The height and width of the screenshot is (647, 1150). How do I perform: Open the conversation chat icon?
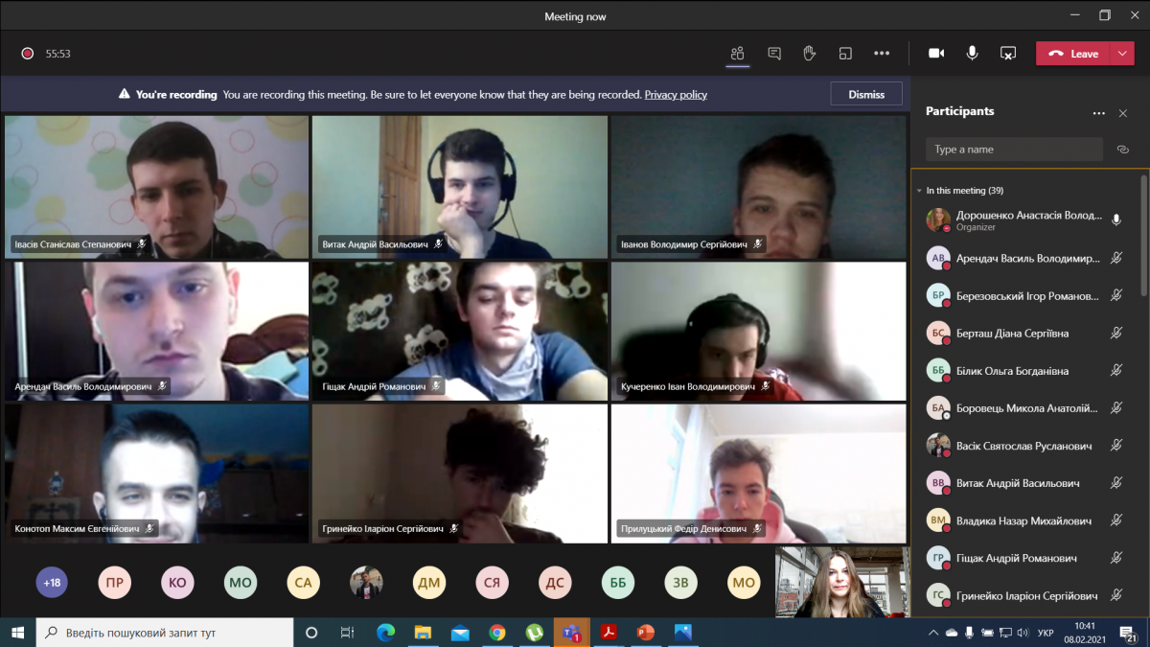click(774, 54)
